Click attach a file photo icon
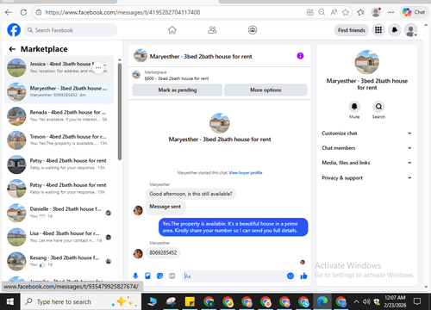 (x=147, y=276)
